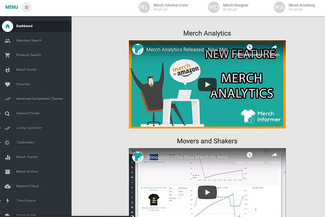This screenshot has height=217, width=325.
Task: Select Advanced Competition Checker
Action: (x=39, y=99)
